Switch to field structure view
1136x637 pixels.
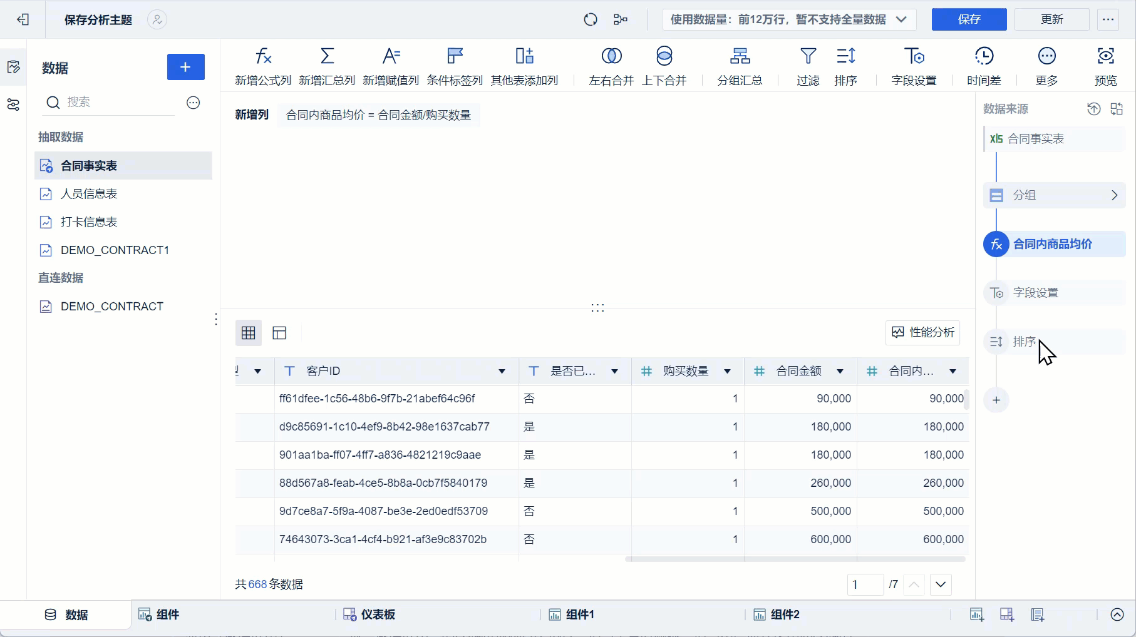279,333
